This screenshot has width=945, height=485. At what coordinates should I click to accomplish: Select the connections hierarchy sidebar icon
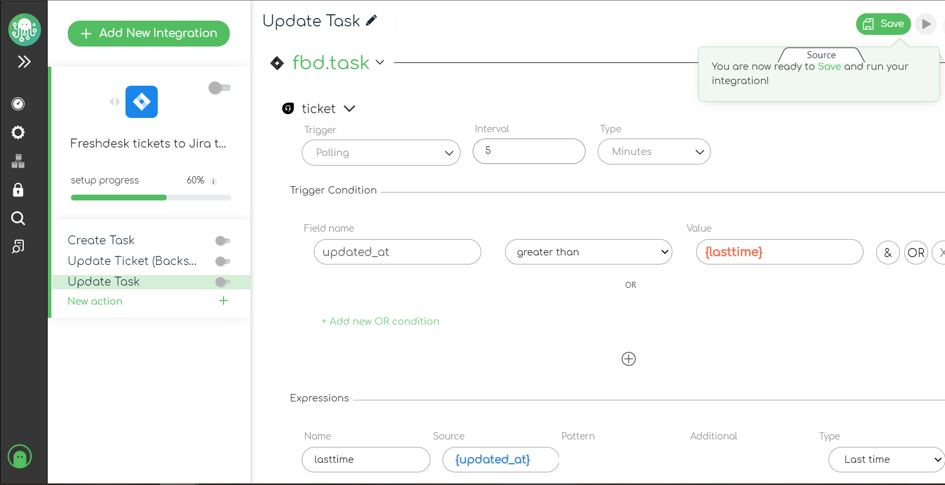click(18, 161)
